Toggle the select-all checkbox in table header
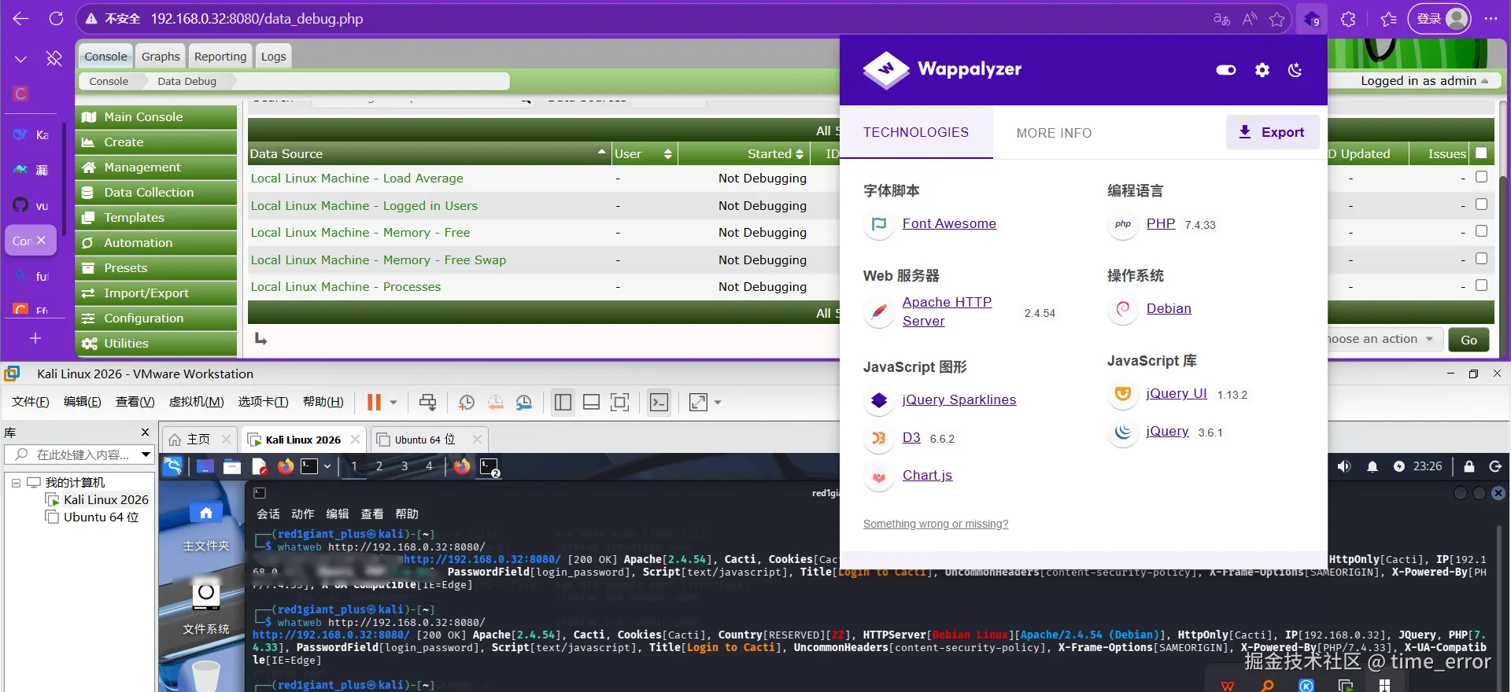The width and height of the screenshot is (1511, 692). (x=1481, y=153)
